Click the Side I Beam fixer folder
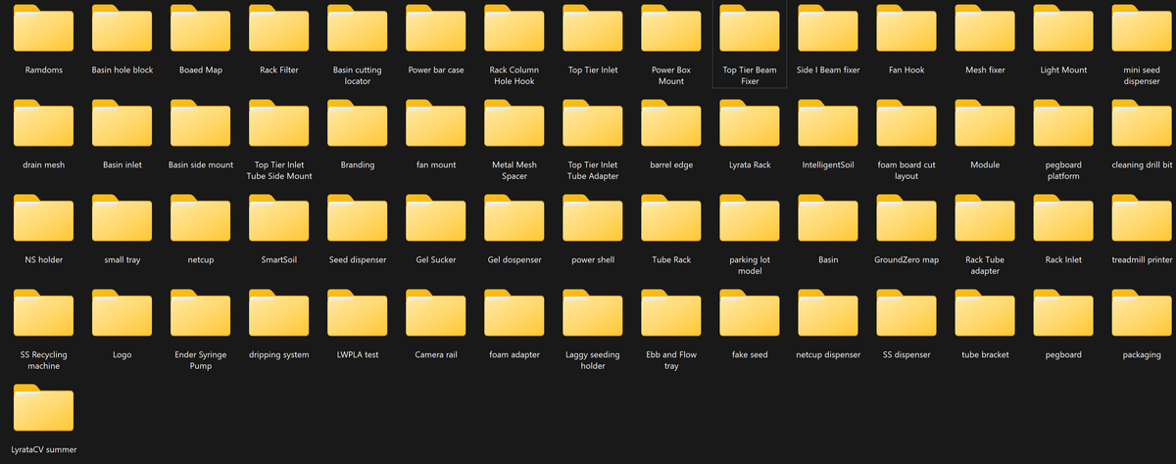 click(x=828, y=27)
